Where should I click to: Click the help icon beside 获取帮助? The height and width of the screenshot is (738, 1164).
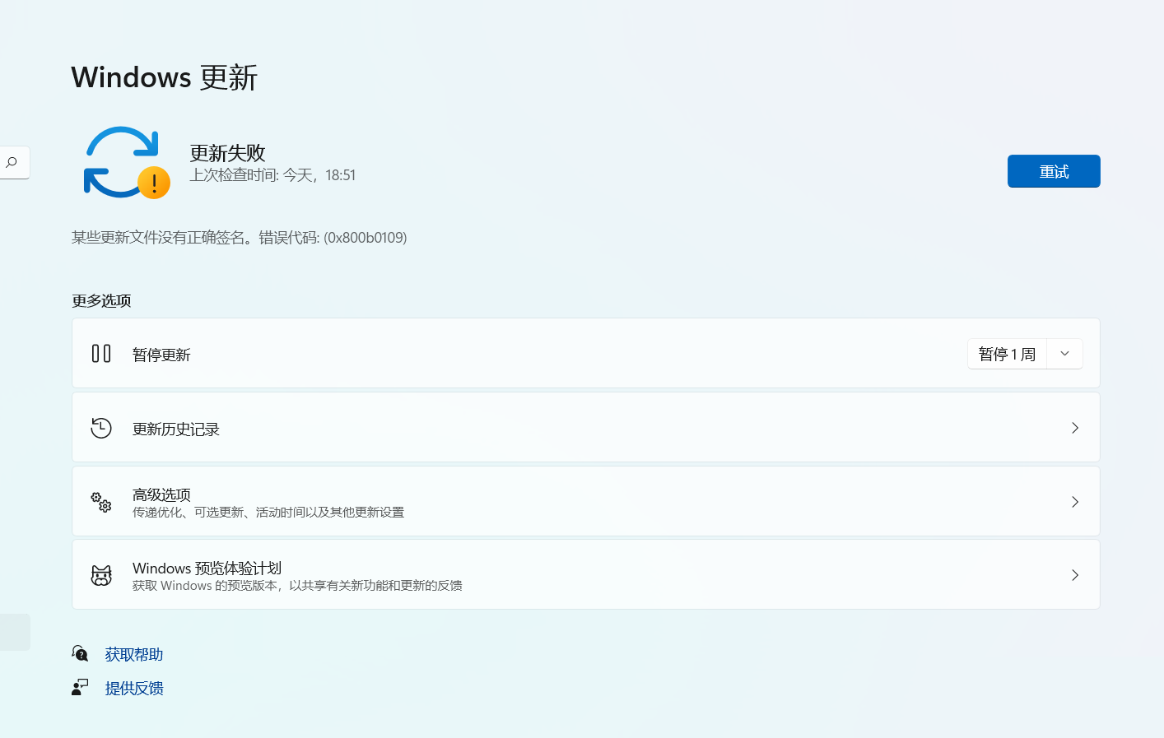(79, 653)
